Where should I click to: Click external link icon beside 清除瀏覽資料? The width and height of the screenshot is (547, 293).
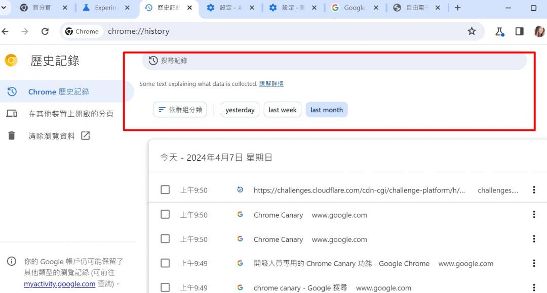(86, 136)
